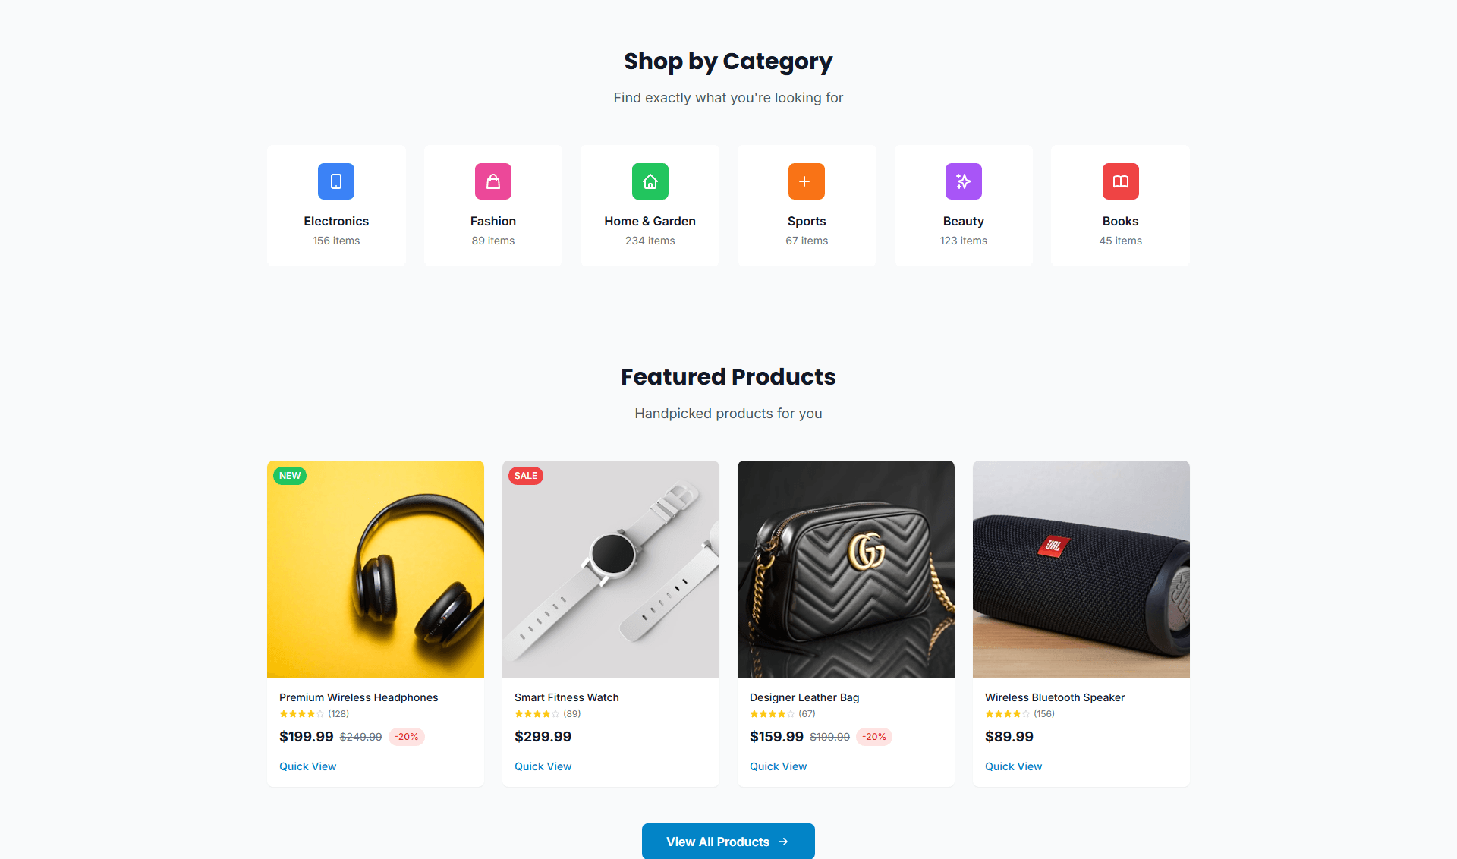This screenshot has width=1457, height=859.
Task: Open Quick View for Smart Fitness Watch
Action: coord(543,766)
